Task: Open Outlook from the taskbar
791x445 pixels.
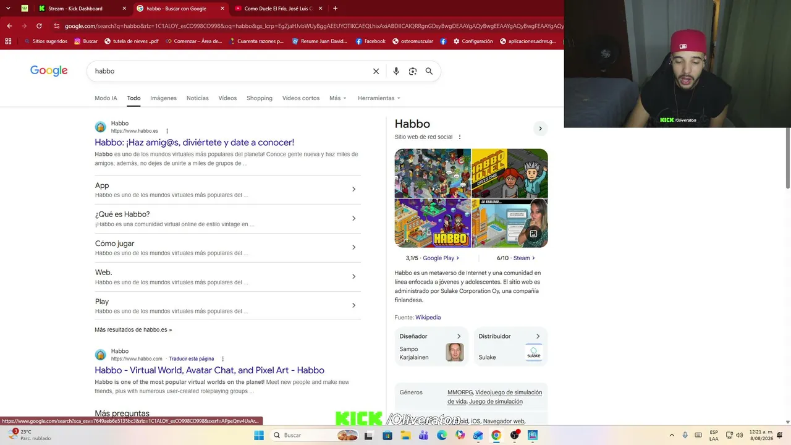Action: 478,435
